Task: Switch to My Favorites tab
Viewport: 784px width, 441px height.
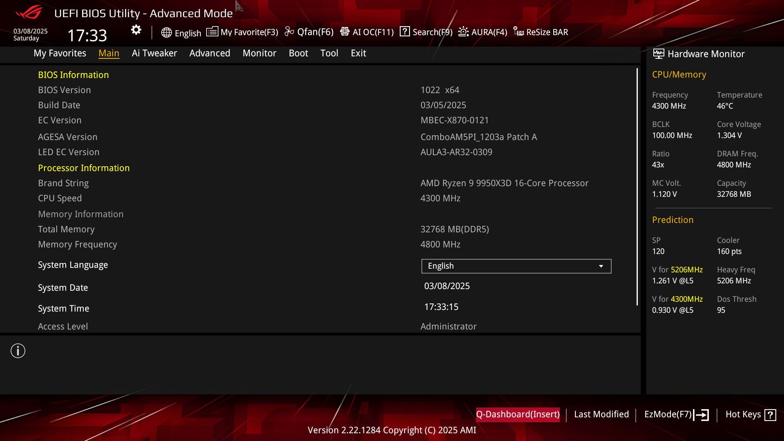Action: (60, 53)
